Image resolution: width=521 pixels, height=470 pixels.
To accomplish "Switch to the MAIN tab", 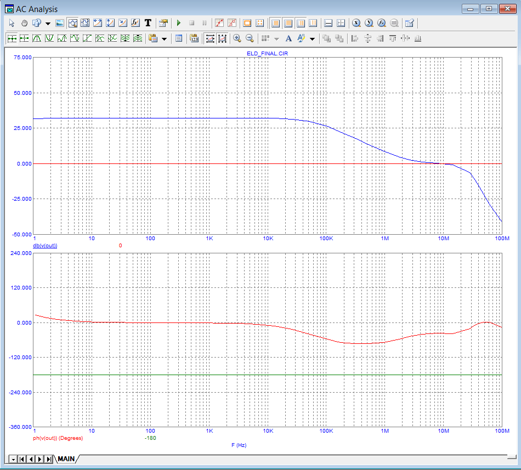I will pos(66,458).
